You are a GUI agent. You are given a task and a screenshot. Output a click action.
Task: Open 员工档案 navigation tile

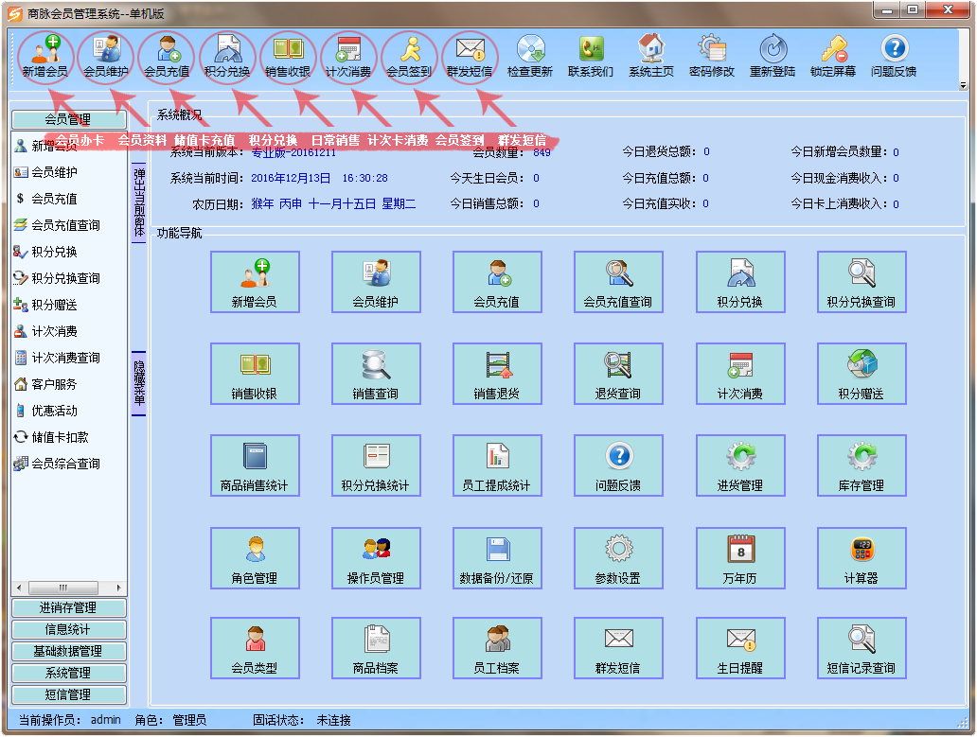[x=497, y=648]
